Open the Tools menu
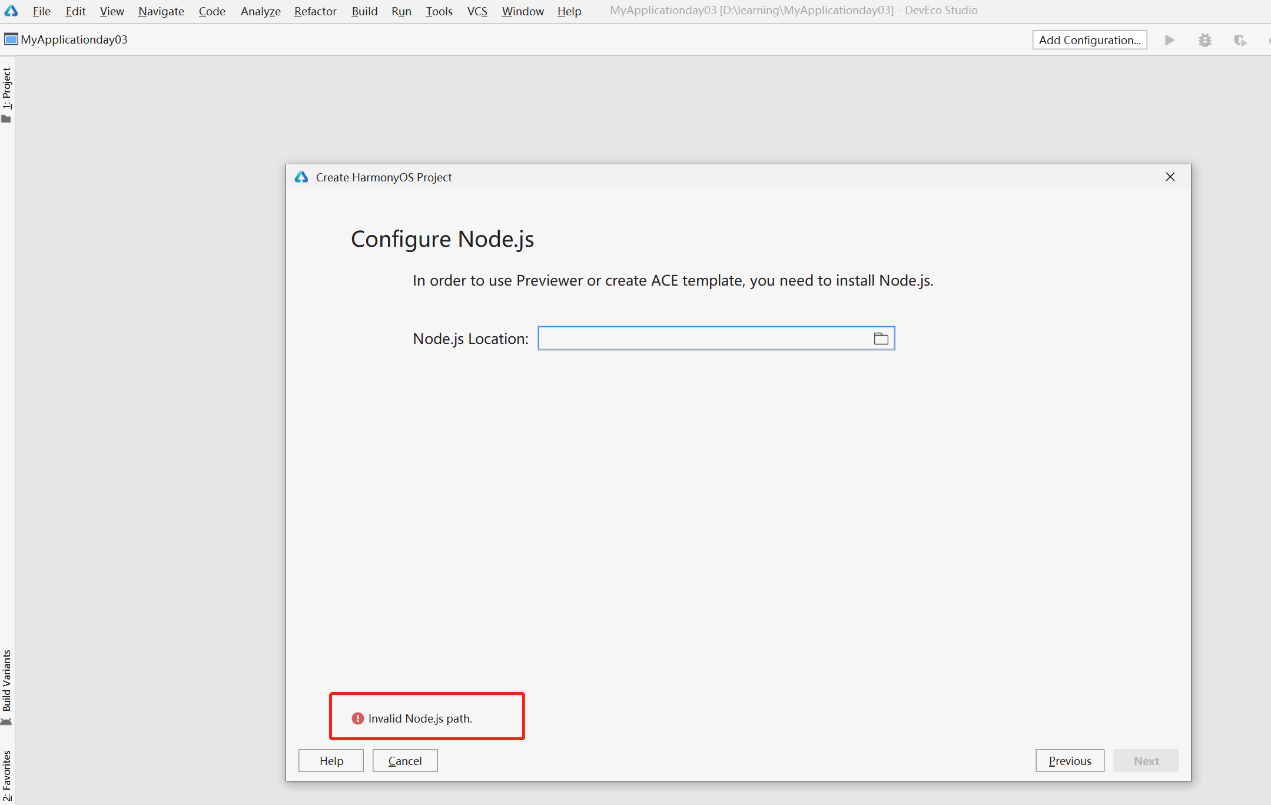Viewport: 1271px width, 805px height. pyautogui.click(x=439, y=11)
